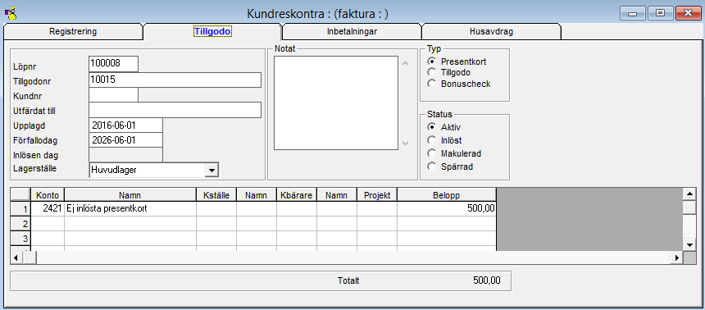The height and width of the screenshot is (310, 705).
Task: Click the Notat scroll down arrow
Action: (x=405, y=144)
